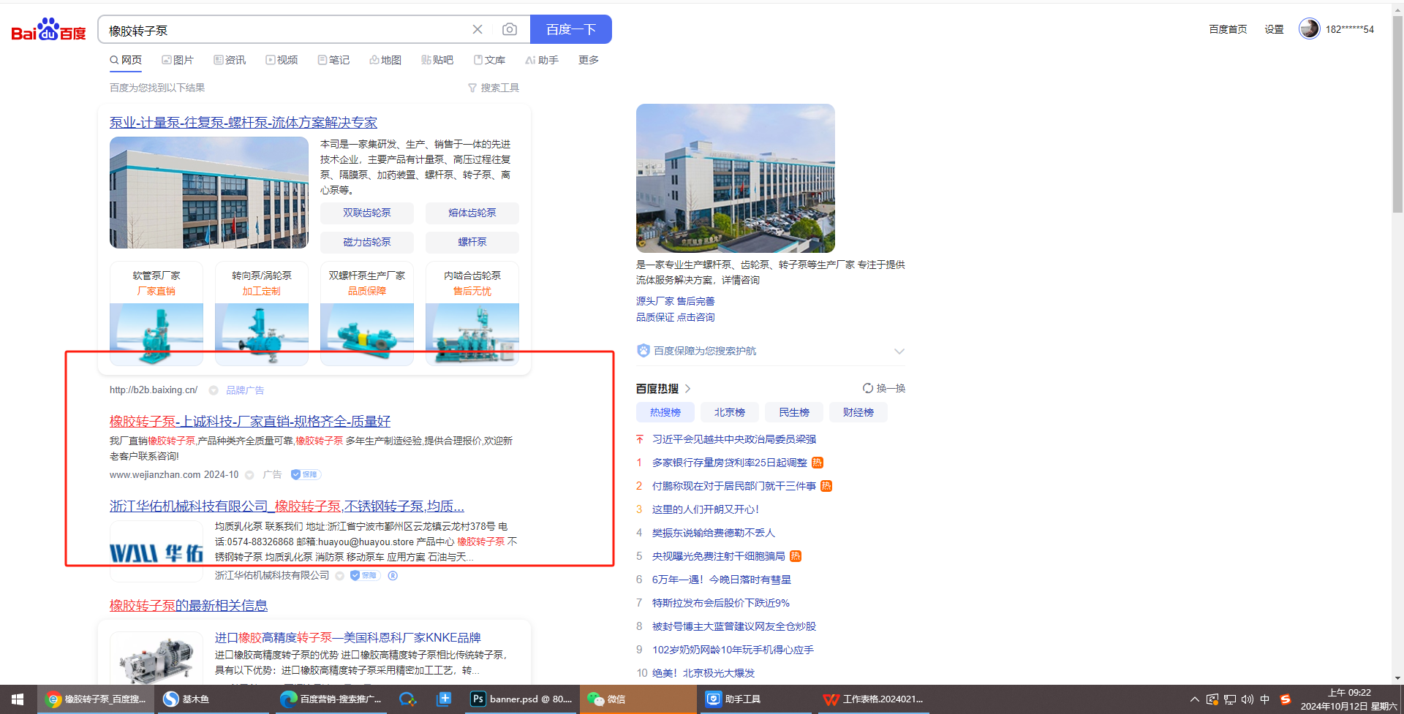Click the www.wejianzhan.com source URL

pos(155,475)
